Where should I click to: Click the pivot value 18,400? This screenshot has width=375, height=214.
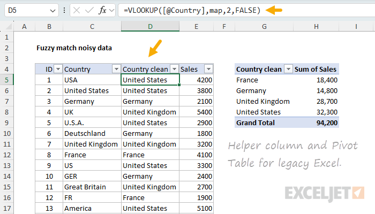[x=327, y=80]
